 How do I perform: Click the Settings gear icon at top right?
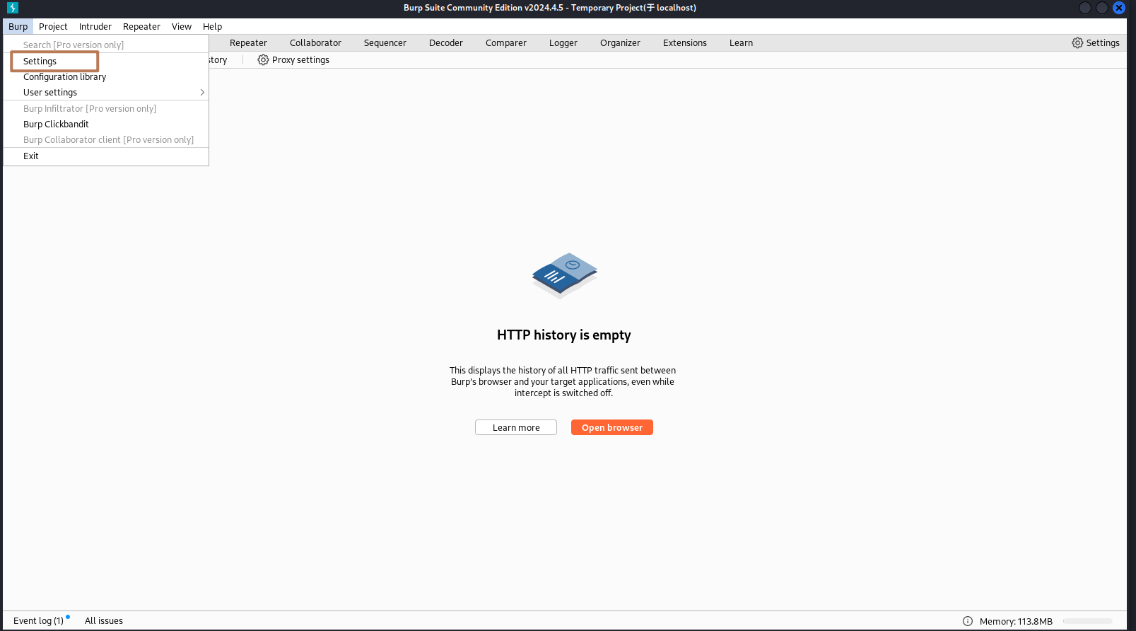(1077, 43)
